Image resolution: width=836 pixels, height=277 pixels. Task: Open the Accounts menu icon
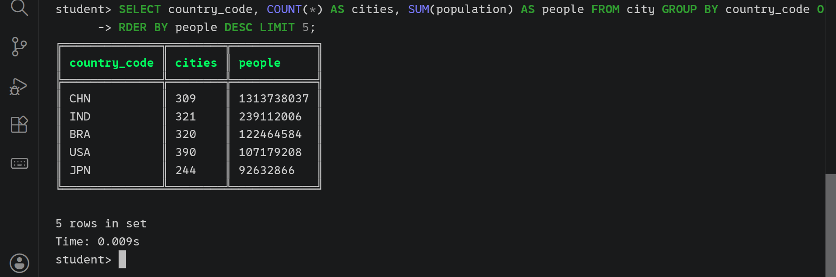coord(19,263)
